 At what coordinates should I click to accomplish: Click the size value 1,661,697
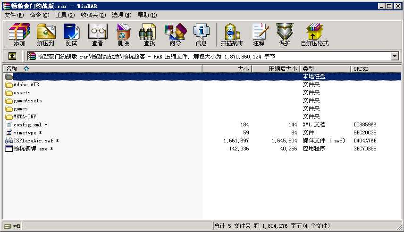pyautogui.click(x=236, y=141)
